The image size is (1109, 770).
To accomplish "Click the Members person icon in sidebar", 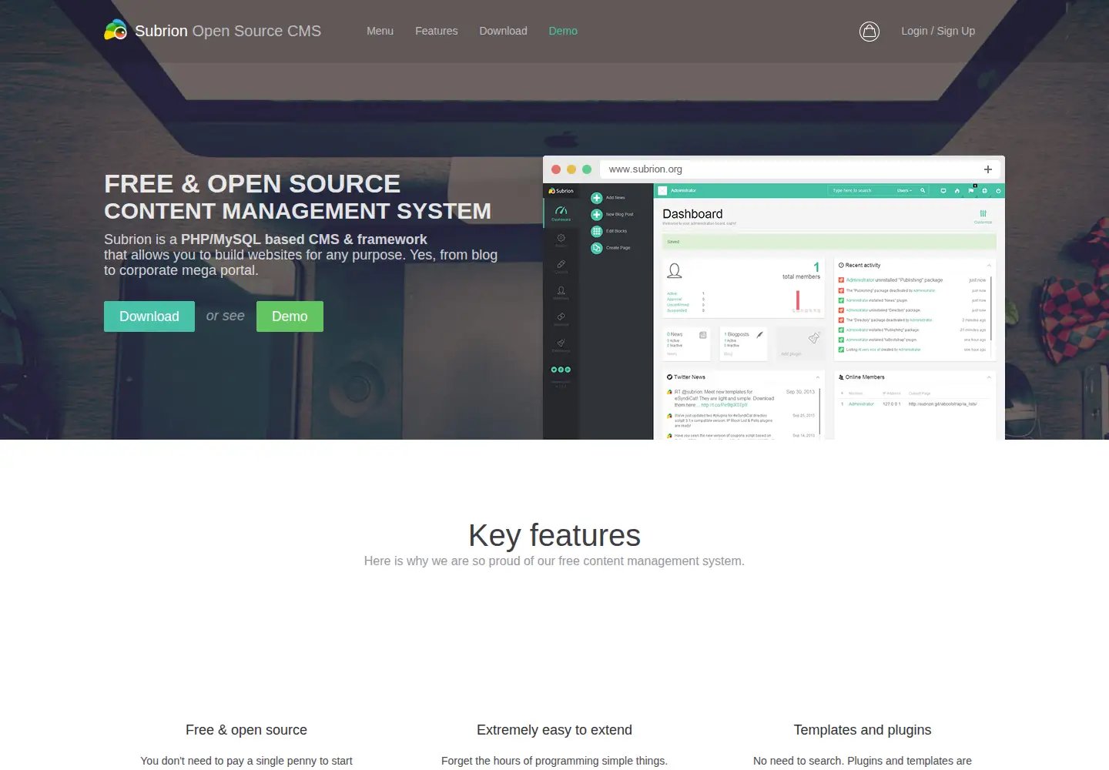I will (x=561, y=290).
